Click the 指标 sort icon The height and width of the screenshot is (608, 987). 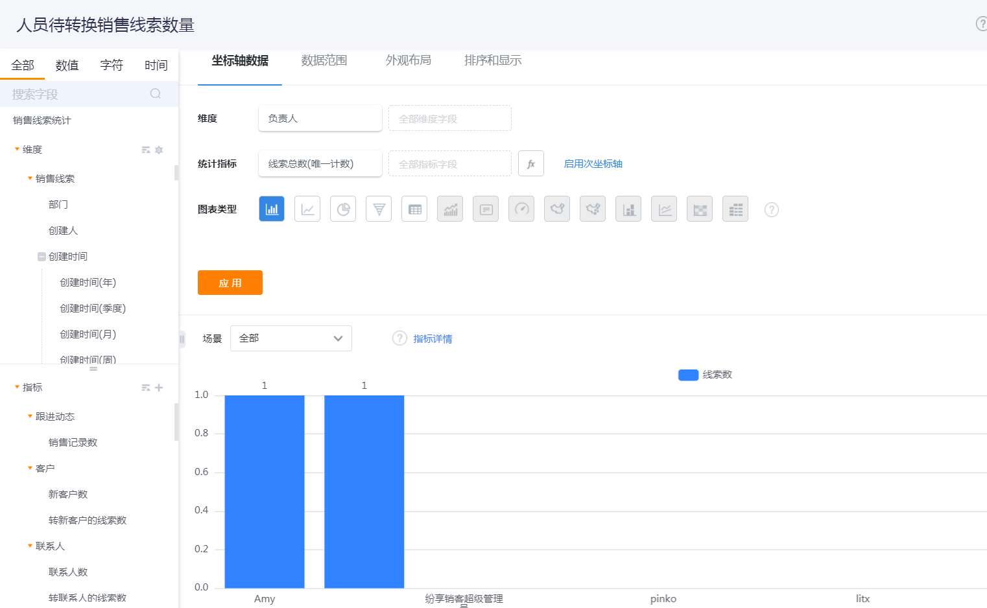coord(146,388)
